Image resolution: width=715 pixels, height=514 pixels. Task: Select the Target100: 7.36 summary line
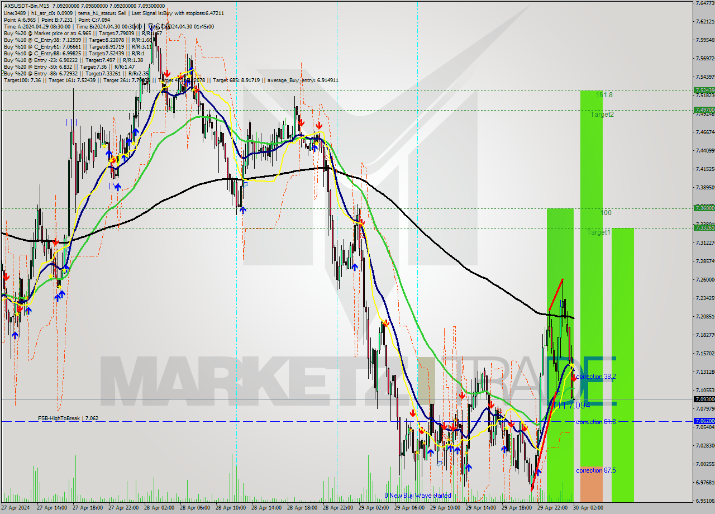click(x=170, y=80)
